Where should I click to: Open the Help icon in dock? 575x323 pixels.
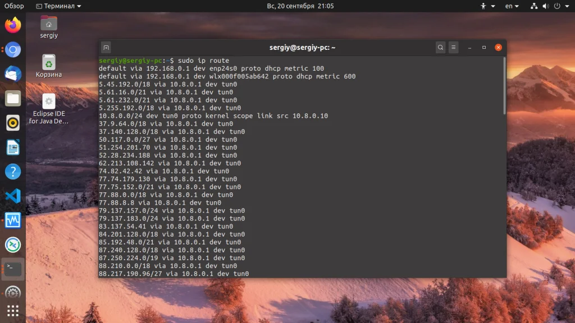(13, 172)
